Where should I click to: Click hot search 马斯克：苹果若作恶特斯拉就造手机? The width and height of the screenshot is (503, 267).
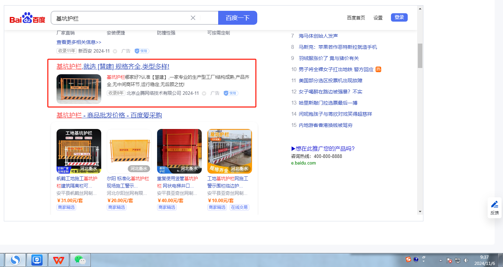[x=338, y=47]
